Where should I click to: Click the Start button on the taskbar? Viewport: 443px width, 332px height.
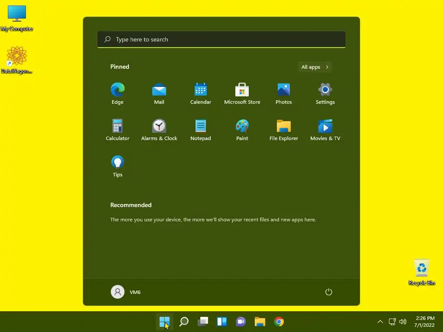point(164,322)
